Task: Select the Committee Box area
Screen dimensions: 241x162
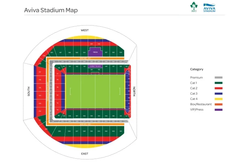Action: coord(95,66)
